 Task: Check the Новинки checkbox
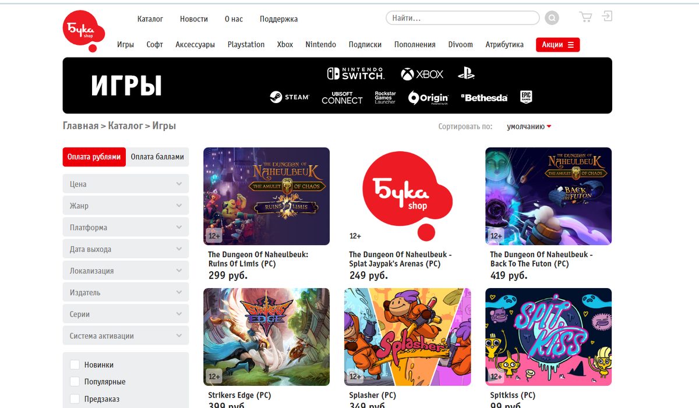pos(75,365)
